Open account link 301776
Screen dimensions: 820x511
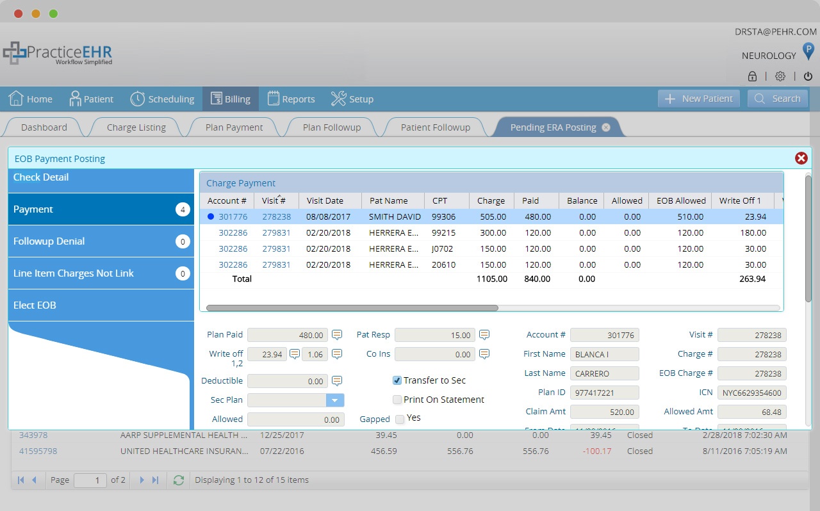(x=233, y=217)
